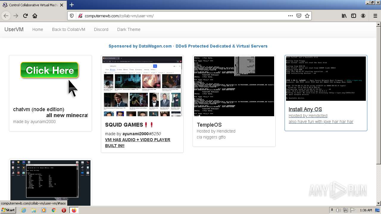The width and height of the screenshot is (381, 214).
Task: Open Action Center flag icon
Action: click(353, 210)
